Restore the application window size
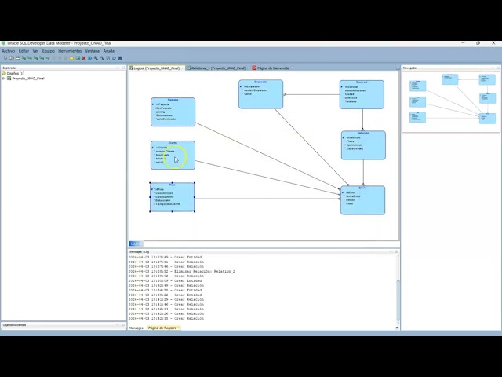The width and height of the screenshot is (502, 377). click(478, 43)
